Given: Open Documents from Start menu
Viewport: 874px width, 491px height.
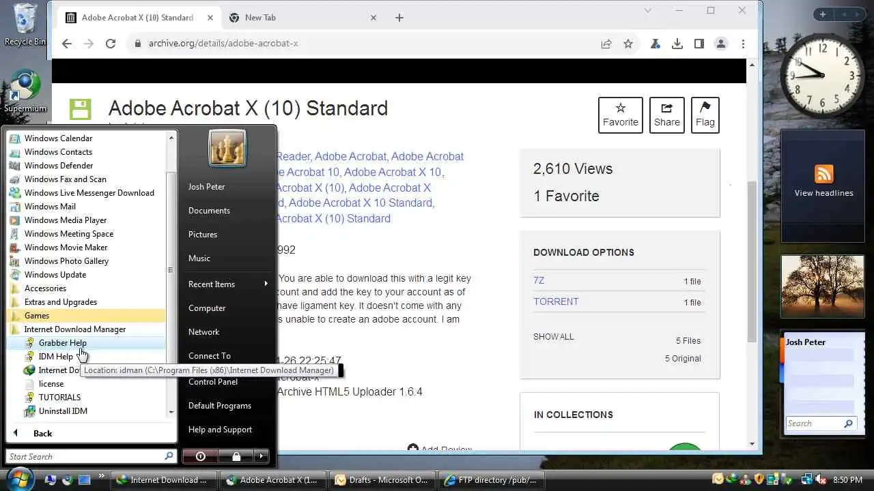Looking at the screenshot, I should 209,211.
